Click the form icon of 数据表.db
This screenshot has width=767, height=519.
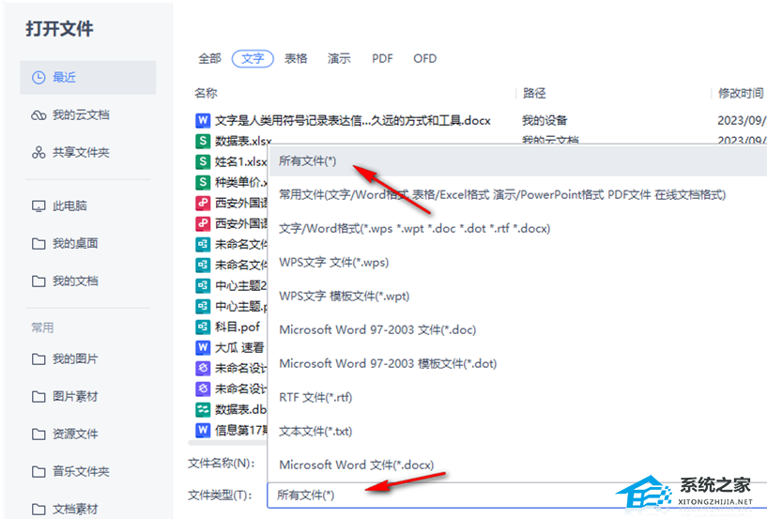coord(203,409)
